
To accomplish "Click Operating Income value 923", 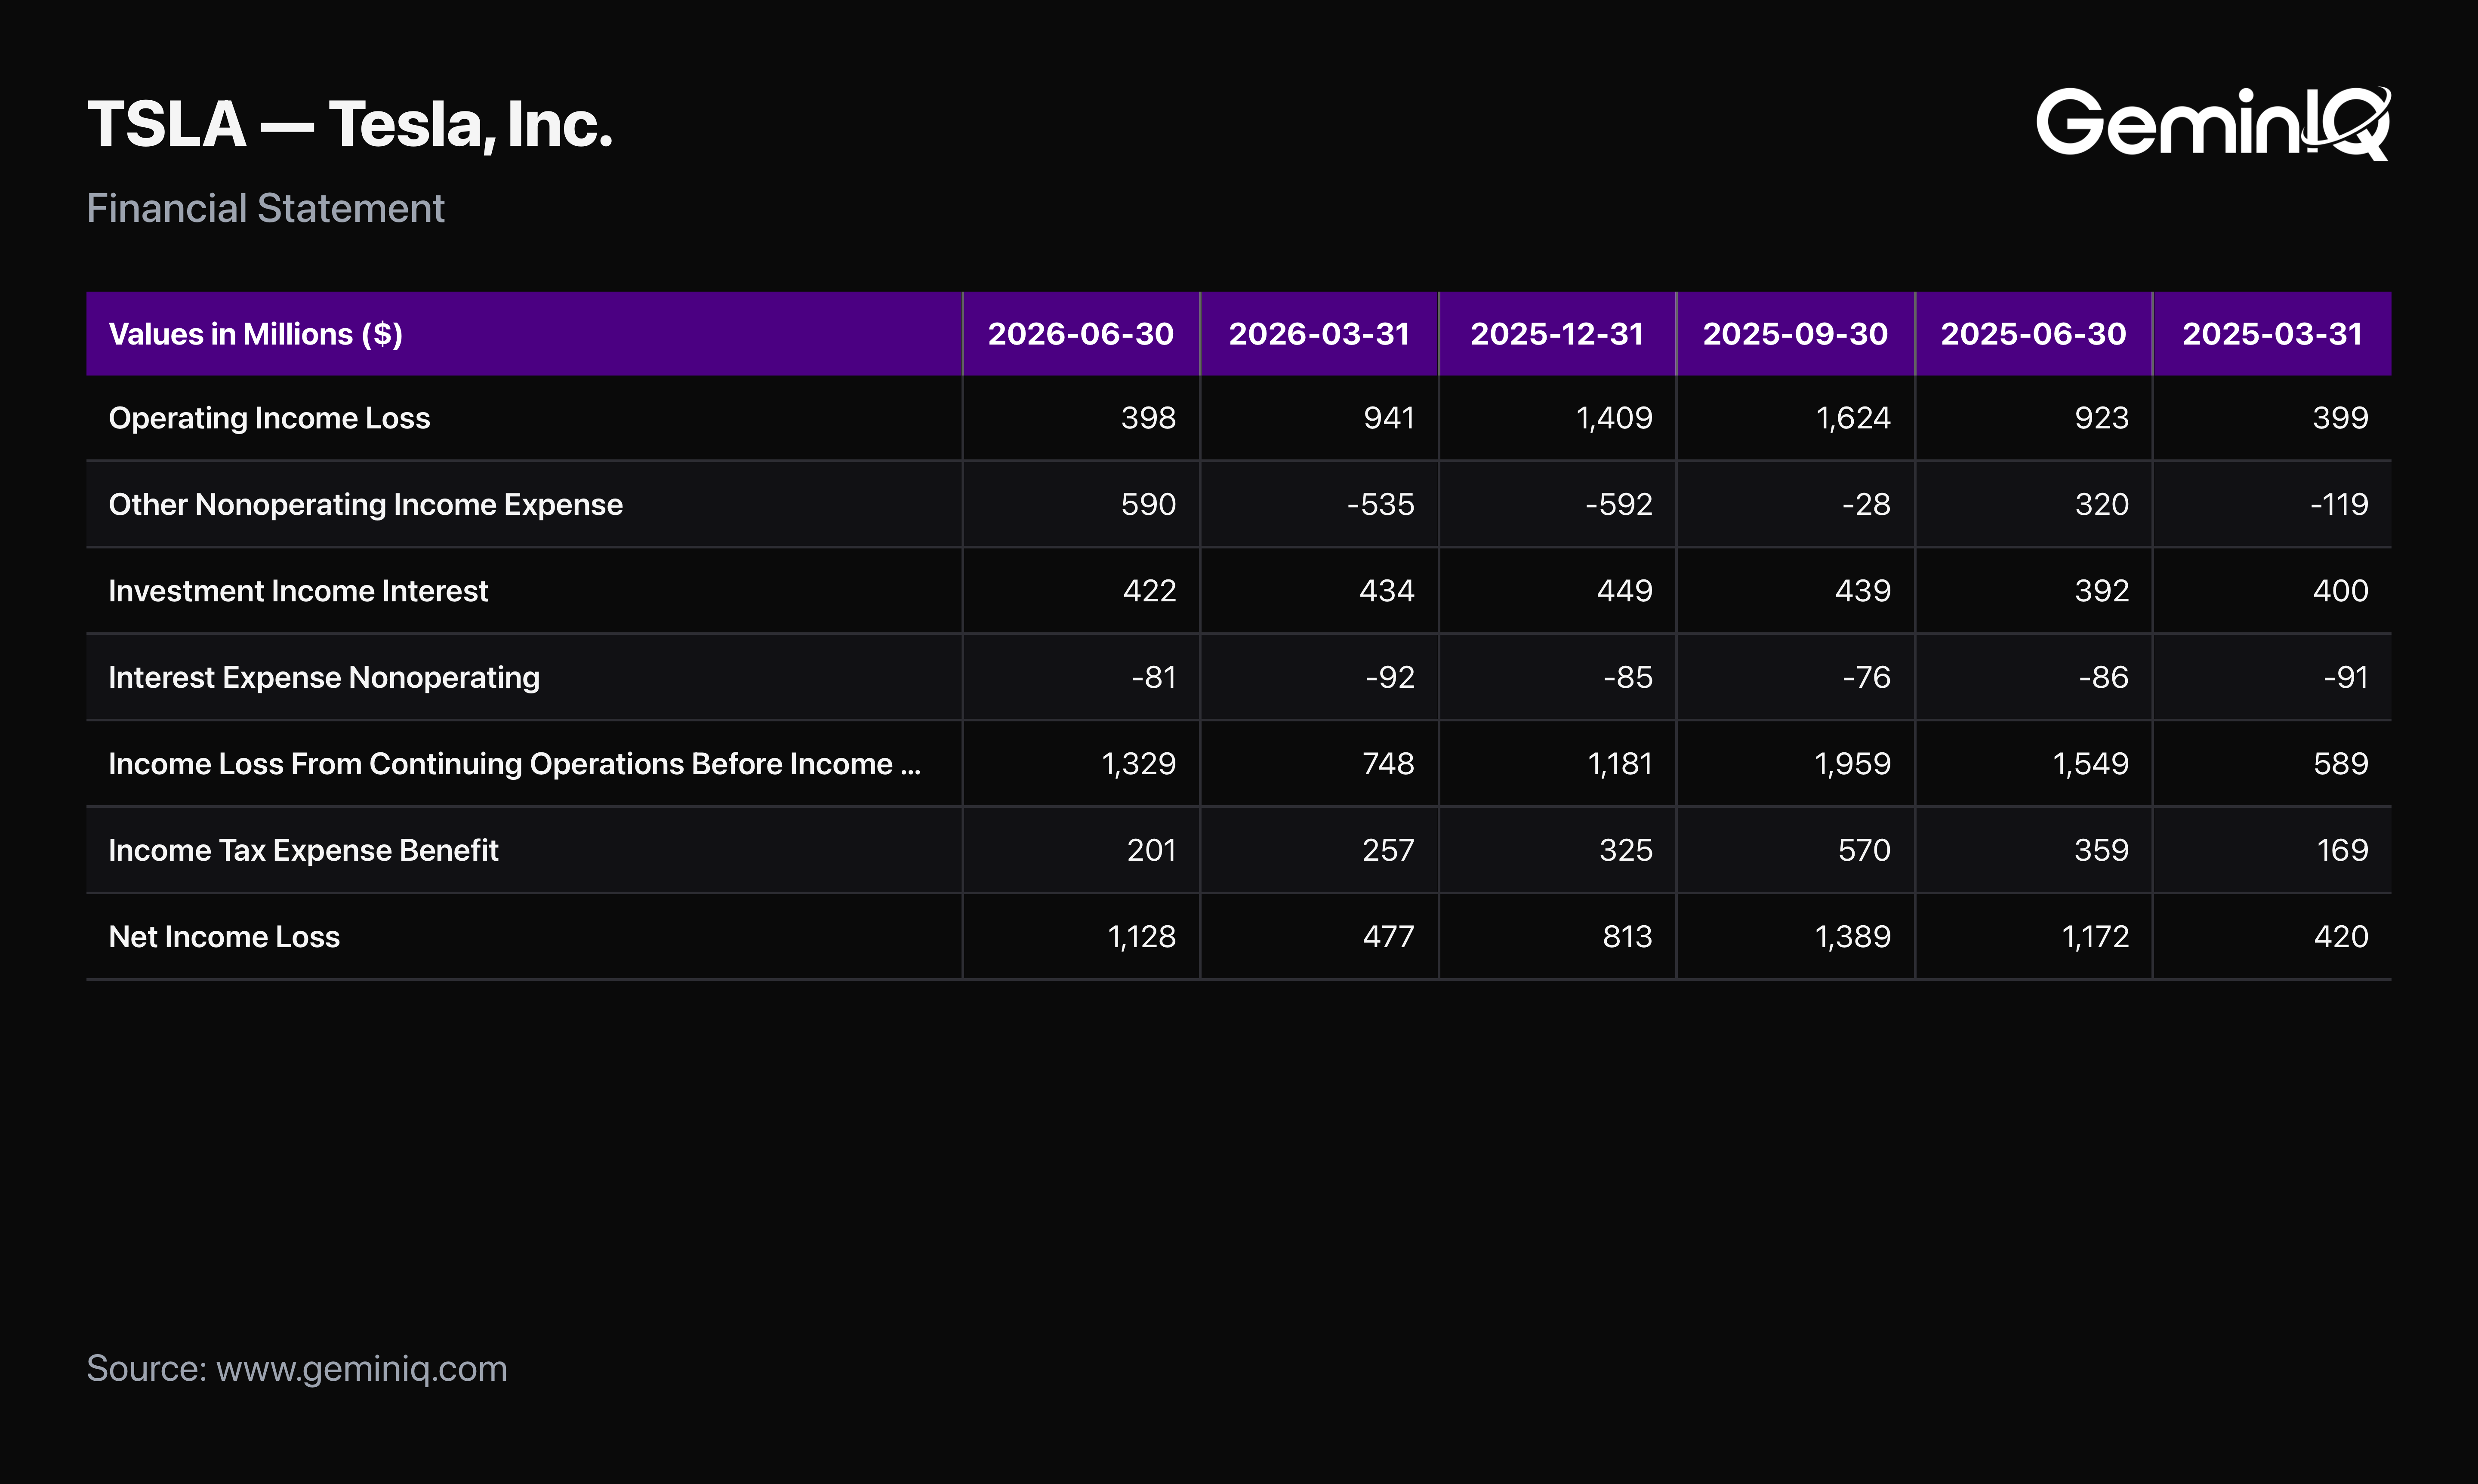I will 2101,418.
